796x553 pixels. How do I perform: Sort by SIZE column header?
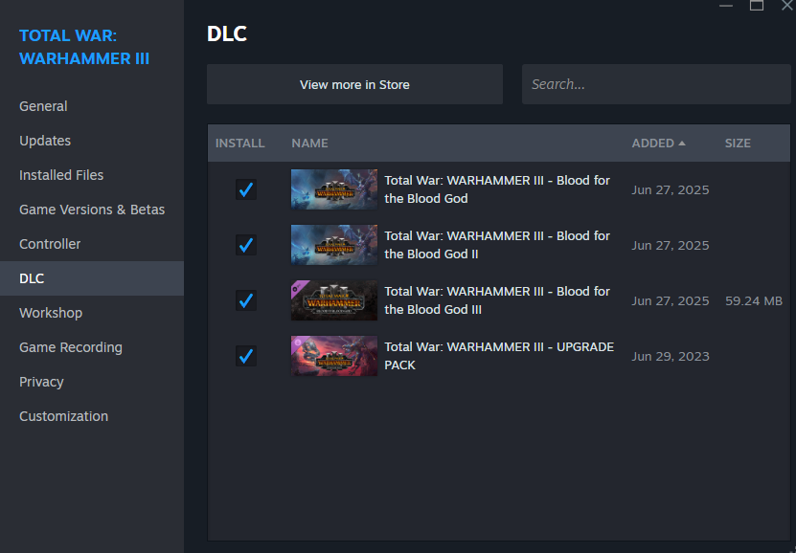(738, 144)
